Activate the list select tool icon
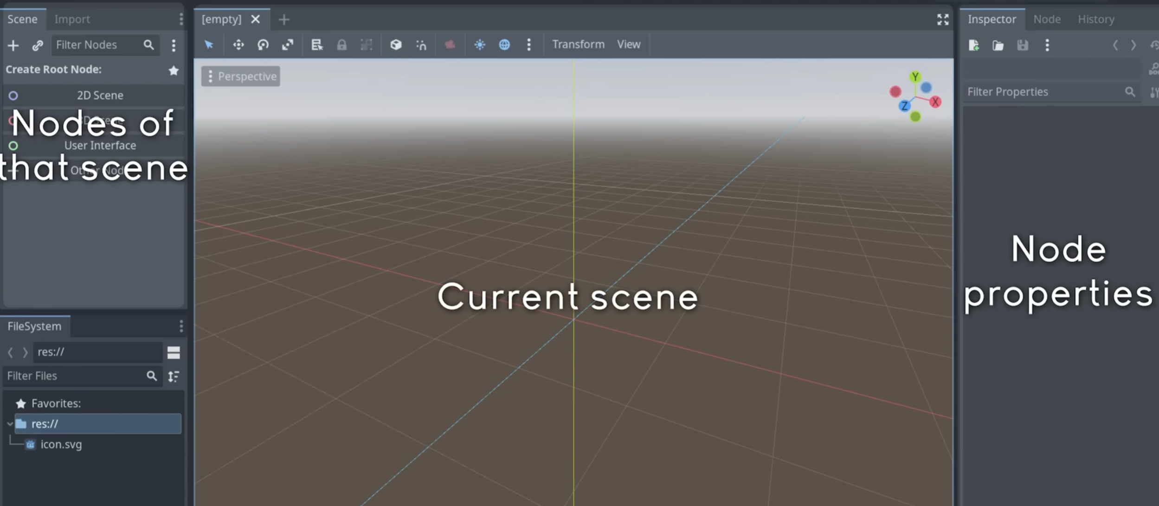1159x506 pixels. 317,45
